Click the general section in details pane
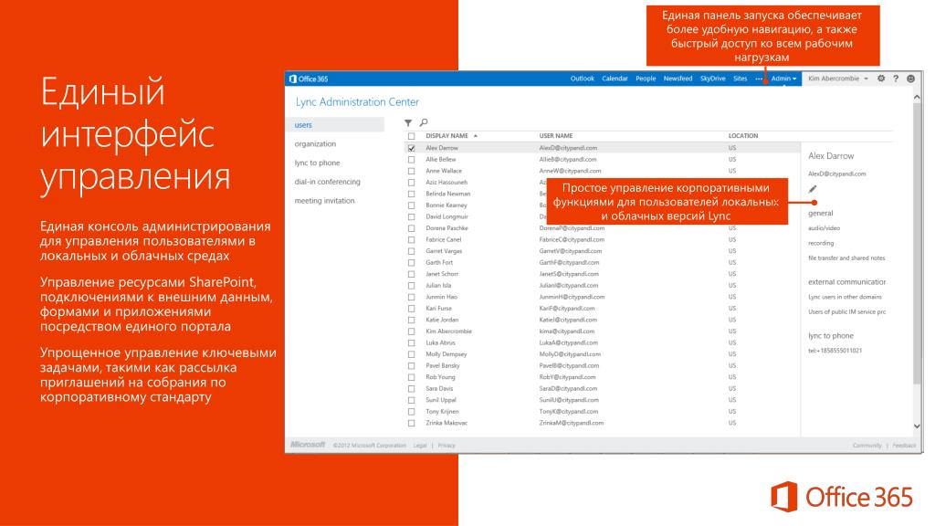The image size is (935, 526). (821, 214)
